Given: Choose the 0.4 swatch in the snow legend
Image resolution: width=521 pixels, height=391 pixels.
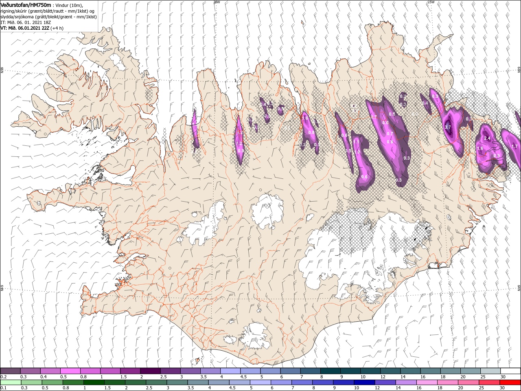Looking at the screenshot, I should (x=50, y=371).
